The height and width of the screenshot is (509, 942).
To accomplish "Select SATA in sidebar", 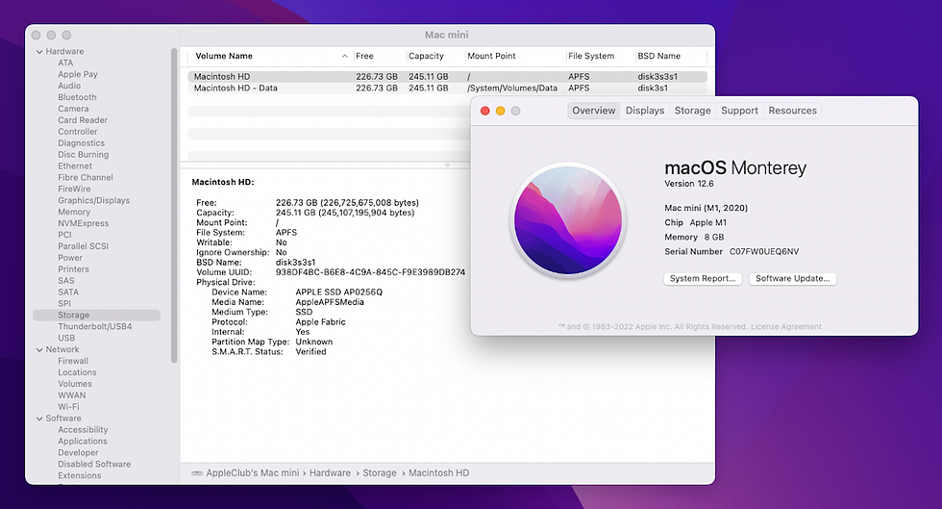I will coord(68,292).
